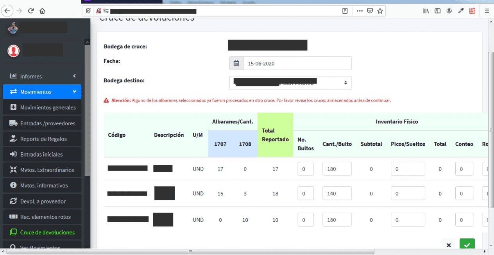494x255 pixels.
Task: Expand the Informes sidebar menu
Action: coord(42,76)
